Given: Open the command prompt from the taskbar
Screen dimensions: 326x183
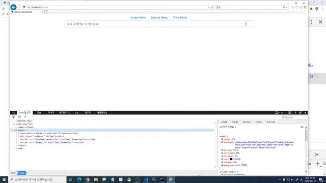Looking at the screenshot, I should click(162, 179).
